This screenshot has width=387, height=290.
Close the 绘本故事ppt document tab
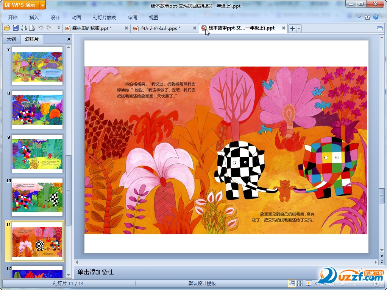pyautogui.click(x=284, y=28)
